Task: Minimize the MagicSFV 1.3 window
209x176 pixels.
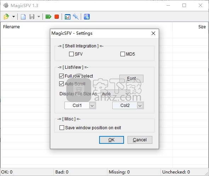Action: click(x=168, y=5)
